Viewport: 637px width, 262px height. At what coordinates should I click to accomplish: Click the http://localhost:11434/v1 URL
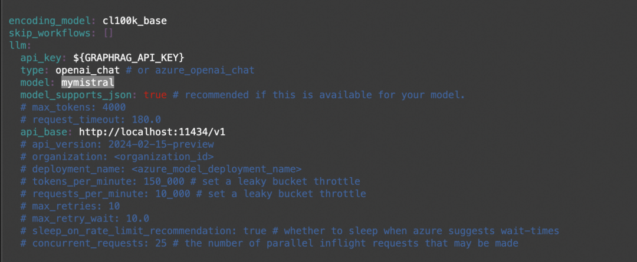pyautogui.click(x=152, y=132)
